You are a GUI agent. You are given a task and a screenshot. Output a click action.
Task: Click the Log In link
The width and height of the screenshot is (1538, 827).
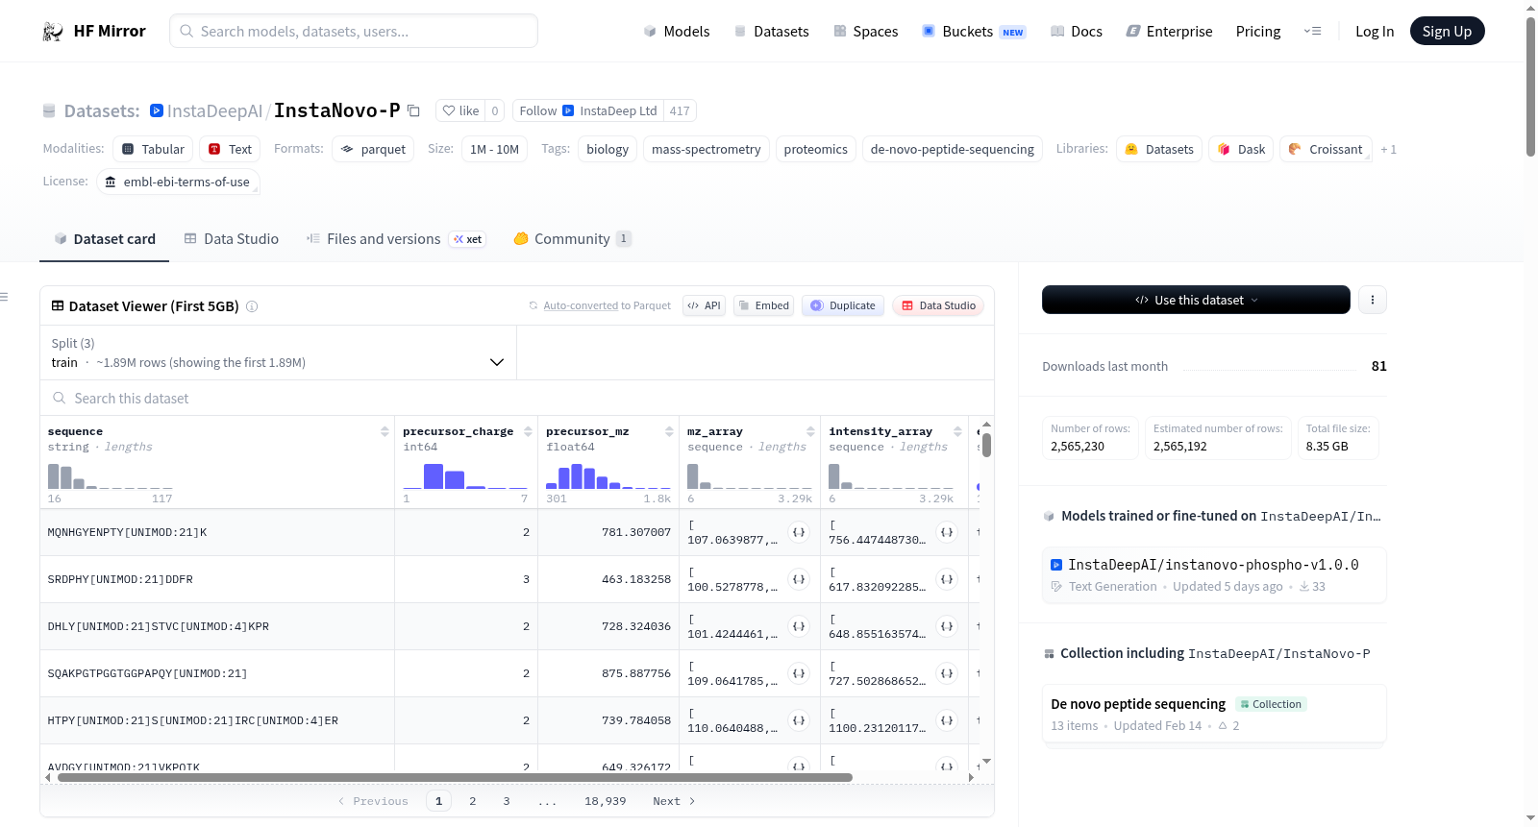click(1375, 31)
